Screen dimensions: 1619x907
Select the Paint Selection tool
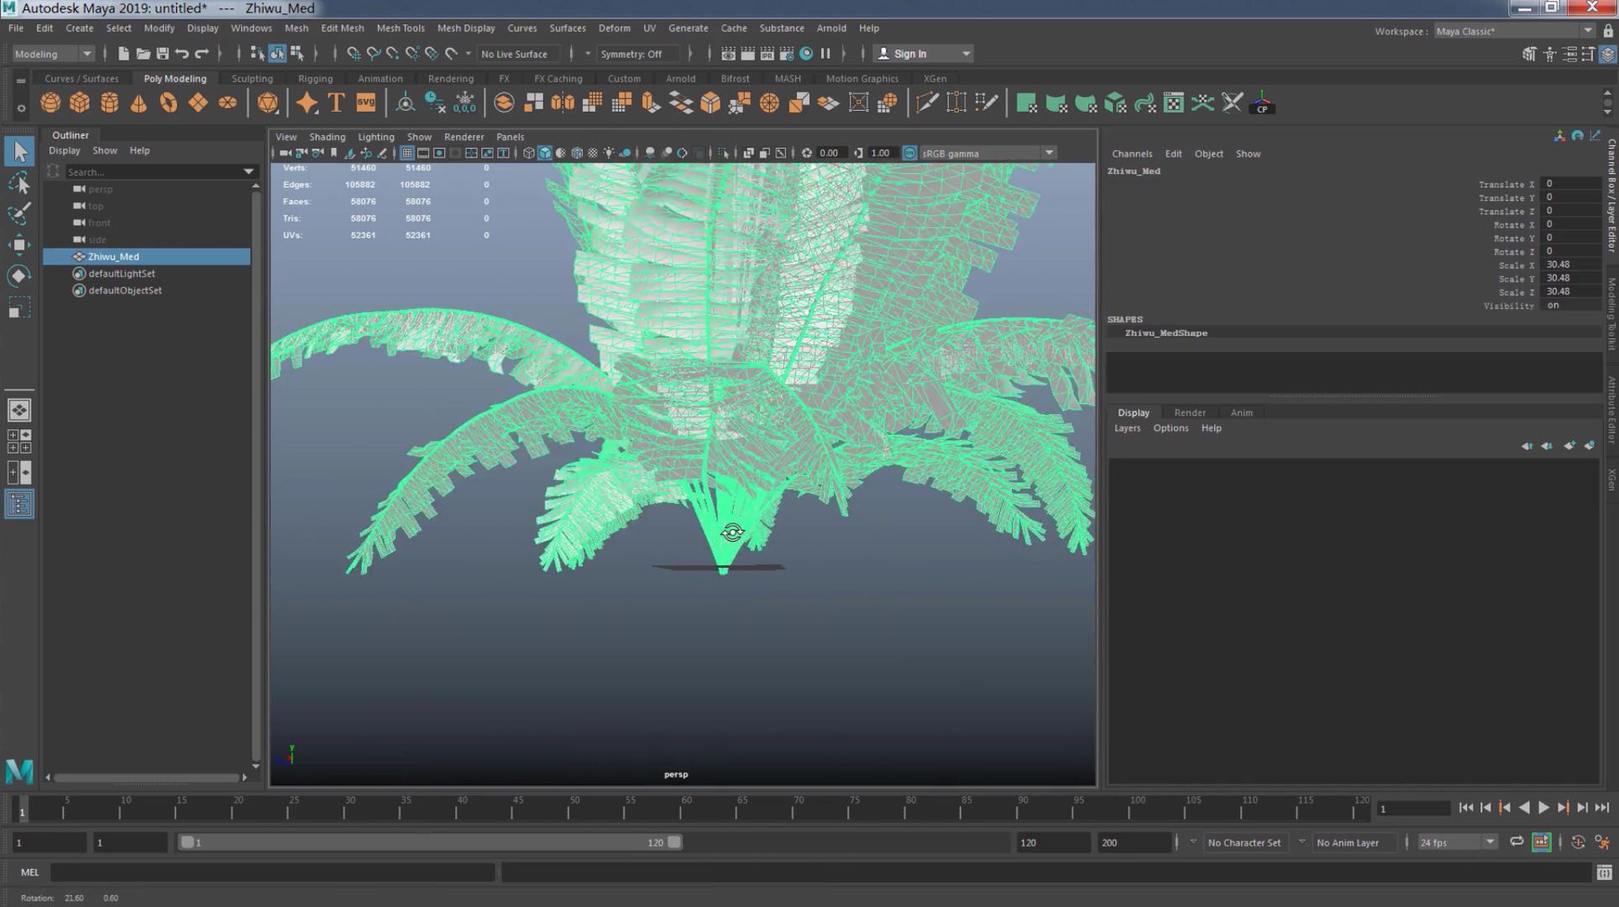pyautogui.click(x=18, y=214)
